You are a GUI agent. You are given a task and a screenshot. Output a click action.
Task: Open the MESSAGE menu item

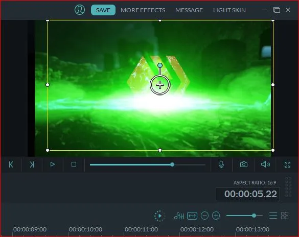coord(189,10)
